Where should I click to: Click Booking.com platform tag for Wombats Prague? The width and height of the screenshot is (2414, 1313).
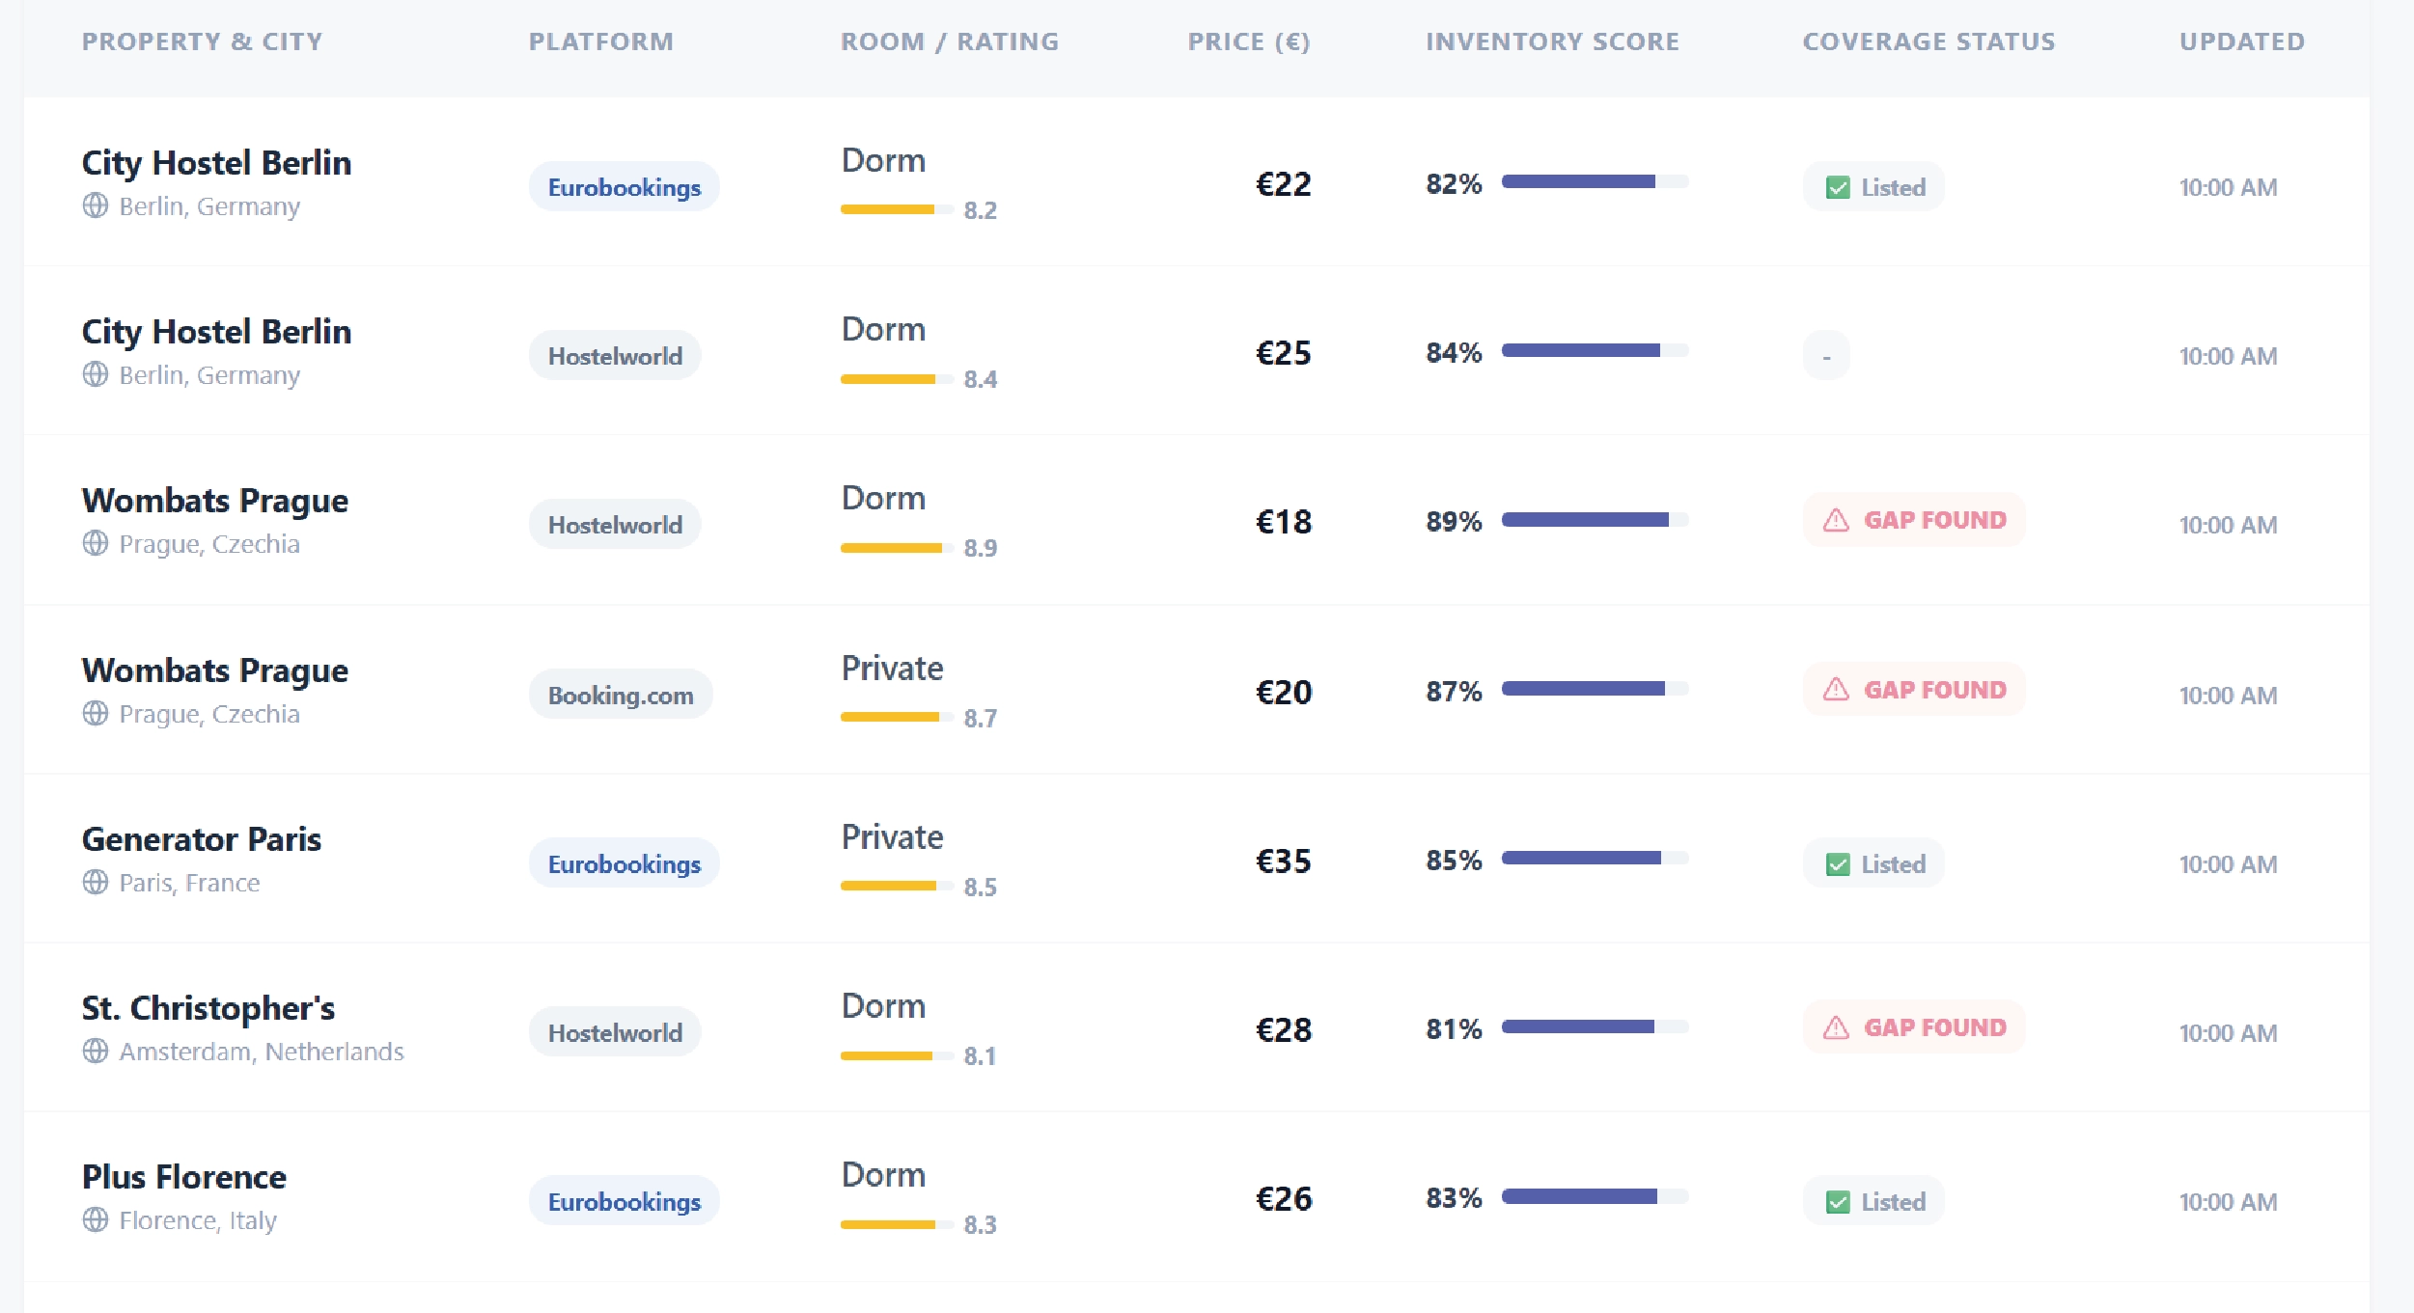click(621, 695)
